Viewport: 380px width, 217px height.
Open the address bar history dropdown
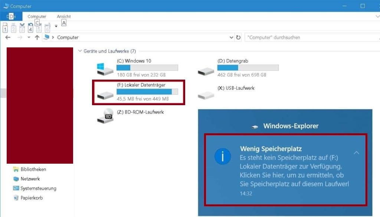tap(231, 37)
